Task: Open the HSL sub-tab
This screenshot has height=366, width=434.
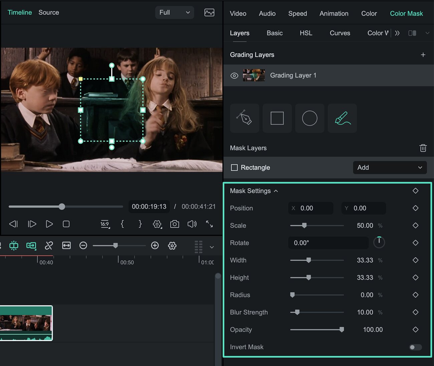Action: (x=306, y=33)
